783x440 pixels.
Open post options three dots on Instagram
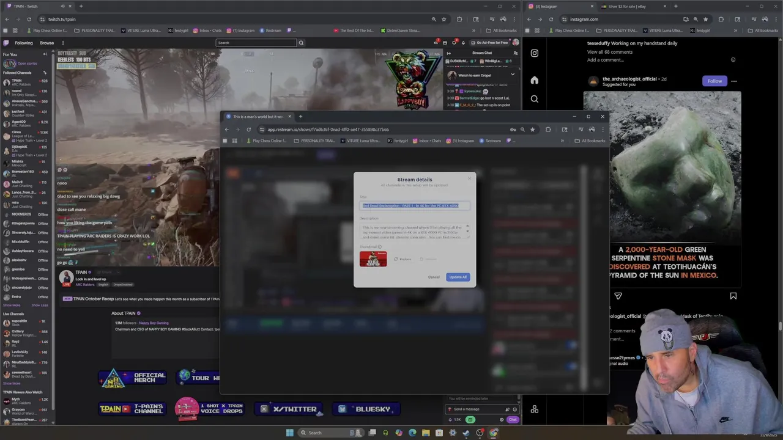[x=733, y=81]
